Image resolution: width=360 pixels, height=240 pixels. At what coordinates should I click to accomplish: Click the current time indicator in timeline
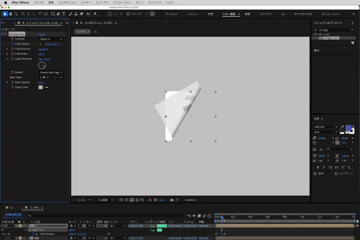[x=222, y=217]
